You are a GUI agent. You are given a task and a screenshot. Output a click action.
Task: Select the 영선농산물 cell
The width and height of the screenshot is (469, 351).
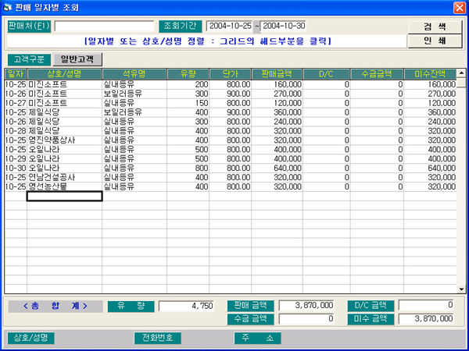tap(64, 186)
